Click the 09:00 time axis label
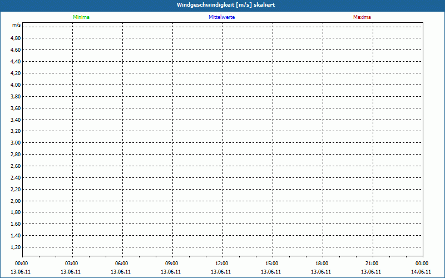Viewport: 445px width, 278px height. coord(171,264)
